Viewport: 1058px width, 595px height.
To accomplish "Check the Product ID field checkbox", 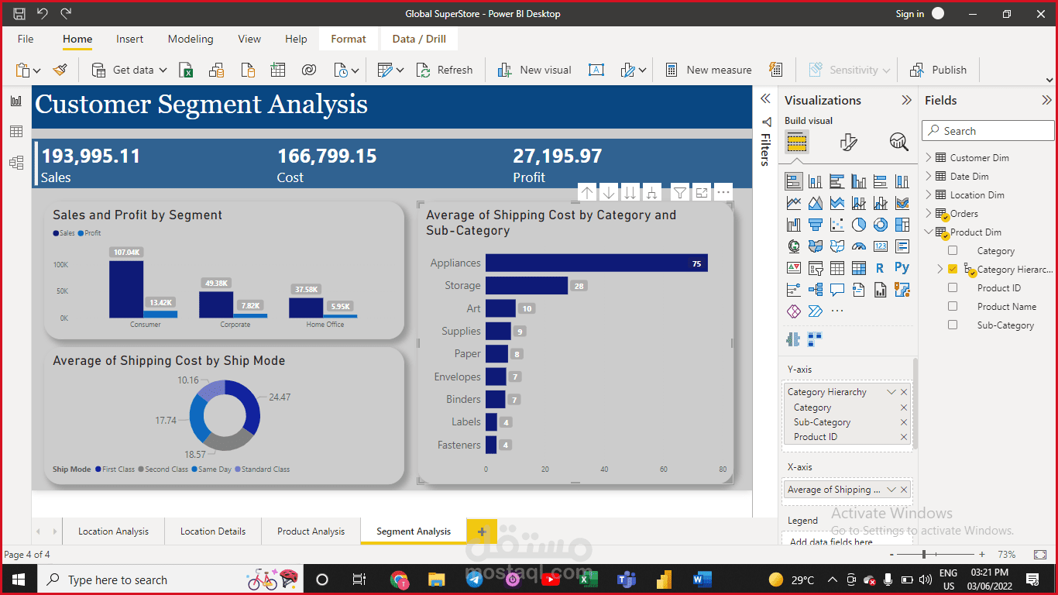I will click(x=953, y=288).
